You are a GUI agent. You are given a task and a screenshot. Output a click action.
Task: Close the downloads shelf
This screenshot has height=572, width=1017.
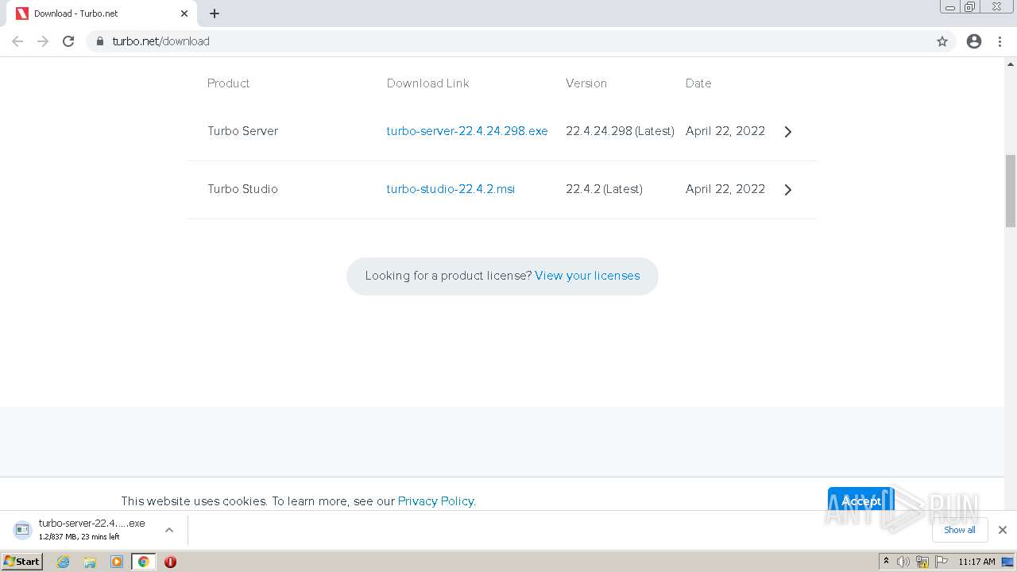[1003, 530]
